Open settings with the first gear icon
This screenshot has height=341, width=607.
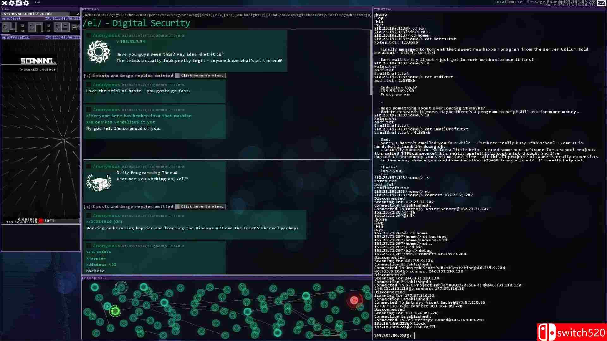[x=12, y=3]
